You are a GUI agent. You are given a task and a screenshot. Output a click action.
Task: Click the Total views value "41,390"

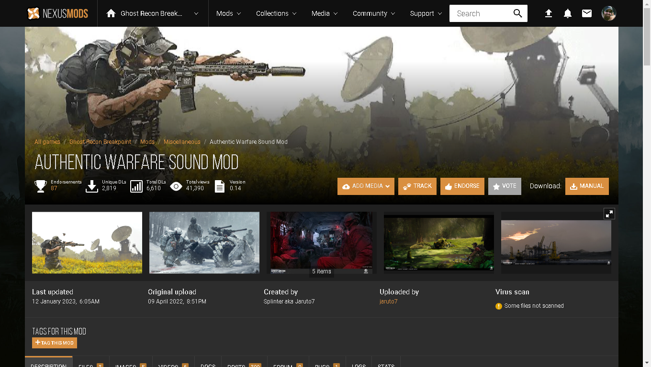click(x=195, y=188)
